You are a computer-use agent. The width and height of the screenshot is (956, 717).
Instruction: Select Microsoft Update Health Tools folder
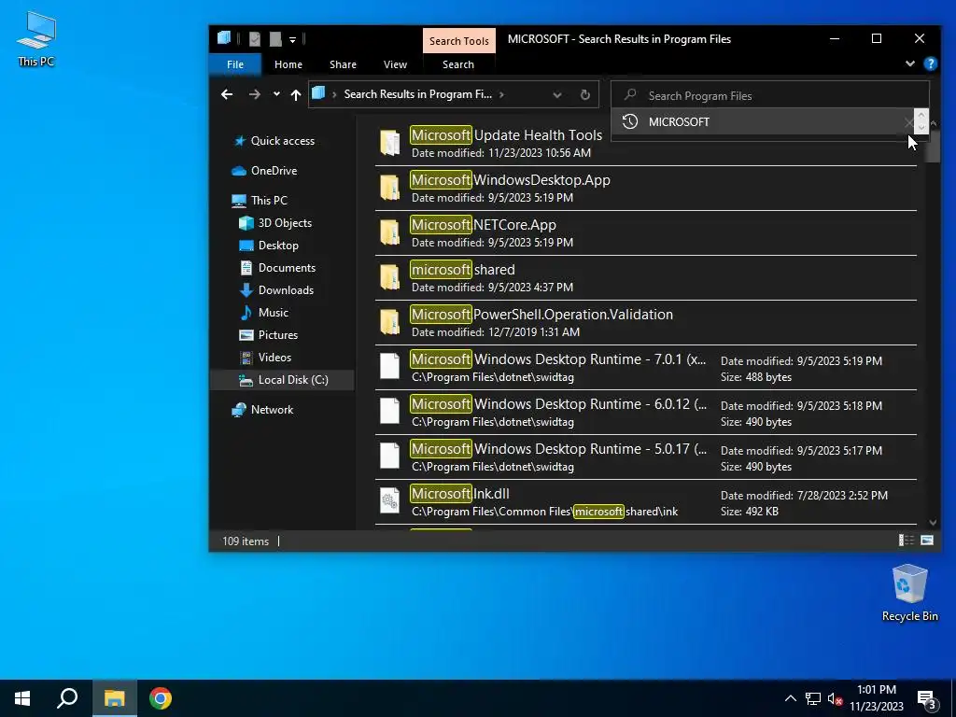pyautogui.click(x=646, y=143)
